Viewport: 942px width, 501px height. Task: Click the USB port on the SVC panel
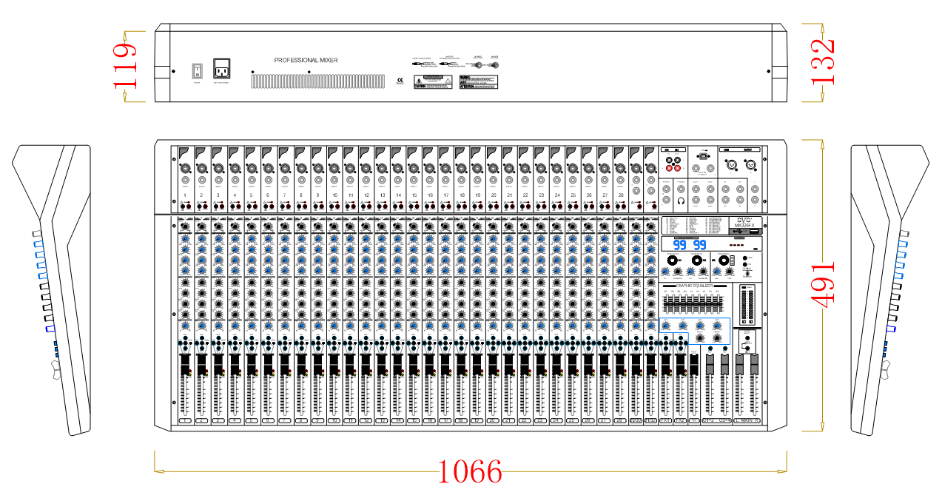(753, 232)
